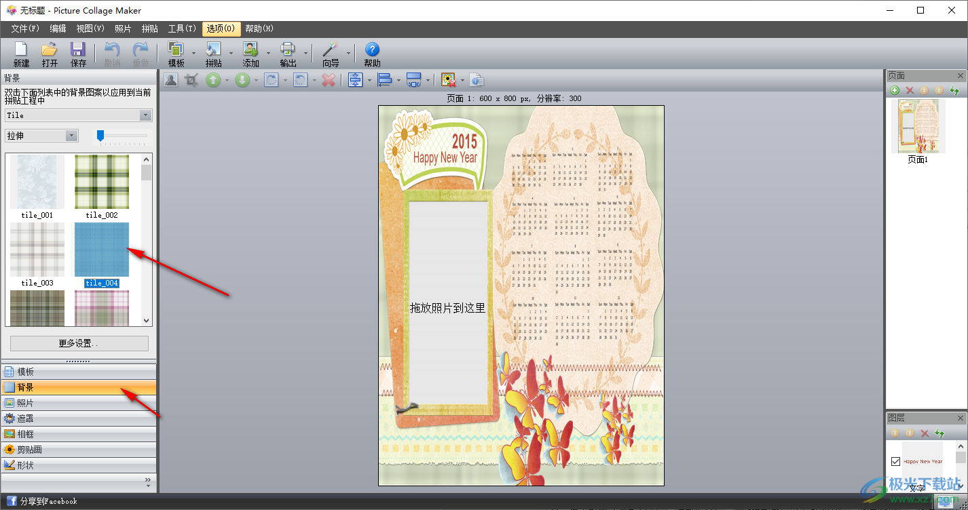Viewport: 968px width, 510px height.
Task: Delete layer with red X in 图层 panel
Action: (925, 433)
